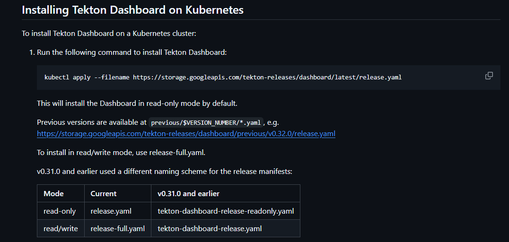Click the 'different naming scheme' sentence

click(x=165, y=171)
